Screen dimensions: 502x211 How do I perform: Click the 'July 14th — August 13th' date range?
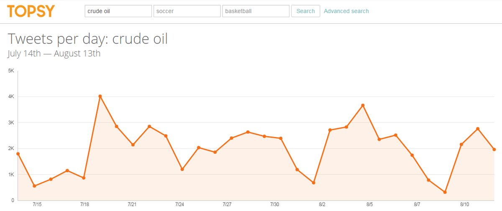[x=54, y=53]
